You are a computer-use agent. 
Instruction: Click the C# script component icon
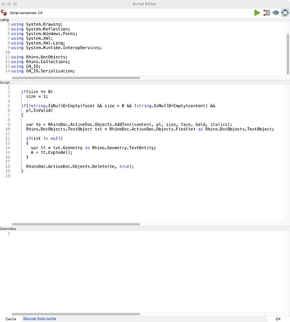tap(4, 13)
